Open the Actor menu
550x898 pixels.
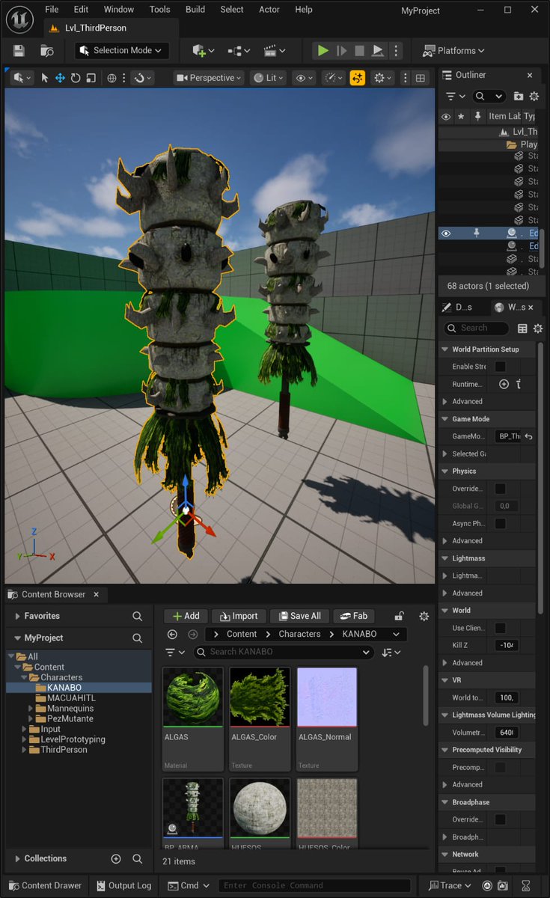[x=269, y=10]
